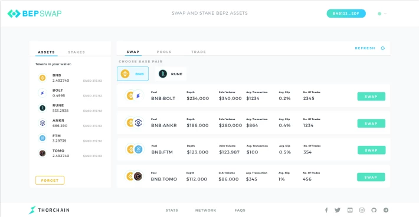Open the GitHub social icon
Viewport: 419px width, 217px height.
(x=374, y=210)
